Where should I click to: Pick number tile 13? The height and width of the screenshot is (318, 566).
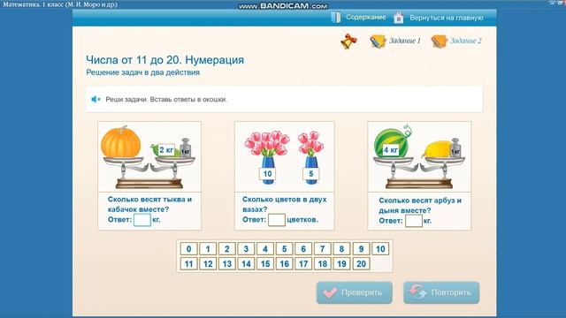coord(227,264)
